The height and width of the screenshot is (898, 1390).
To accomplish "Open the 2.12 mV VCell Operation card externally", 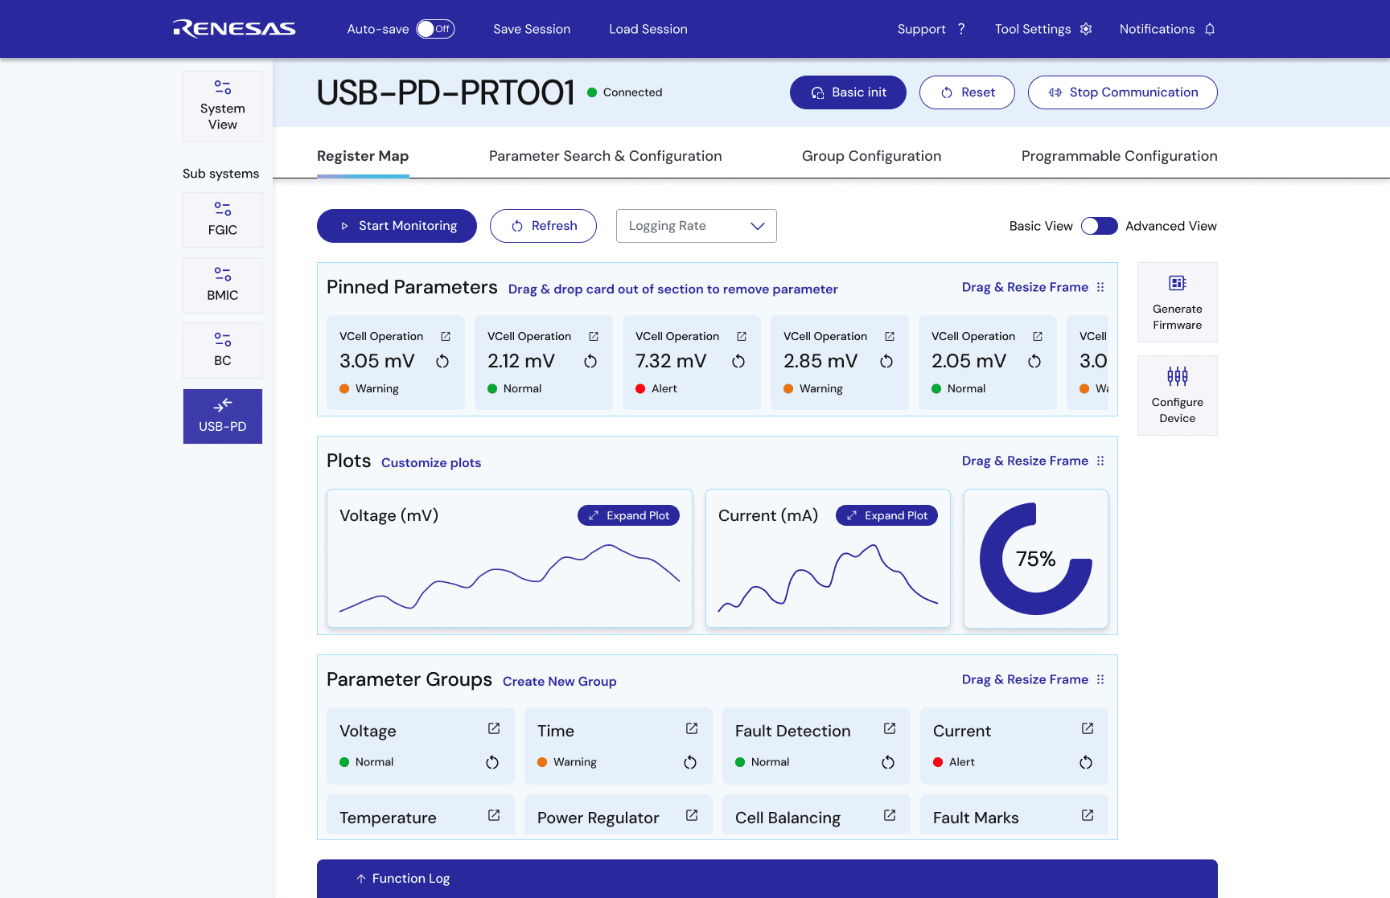I will [x=594, y=336].
